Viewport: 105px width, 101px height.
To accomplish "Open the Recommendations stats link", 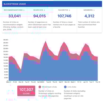I will 14,10.
